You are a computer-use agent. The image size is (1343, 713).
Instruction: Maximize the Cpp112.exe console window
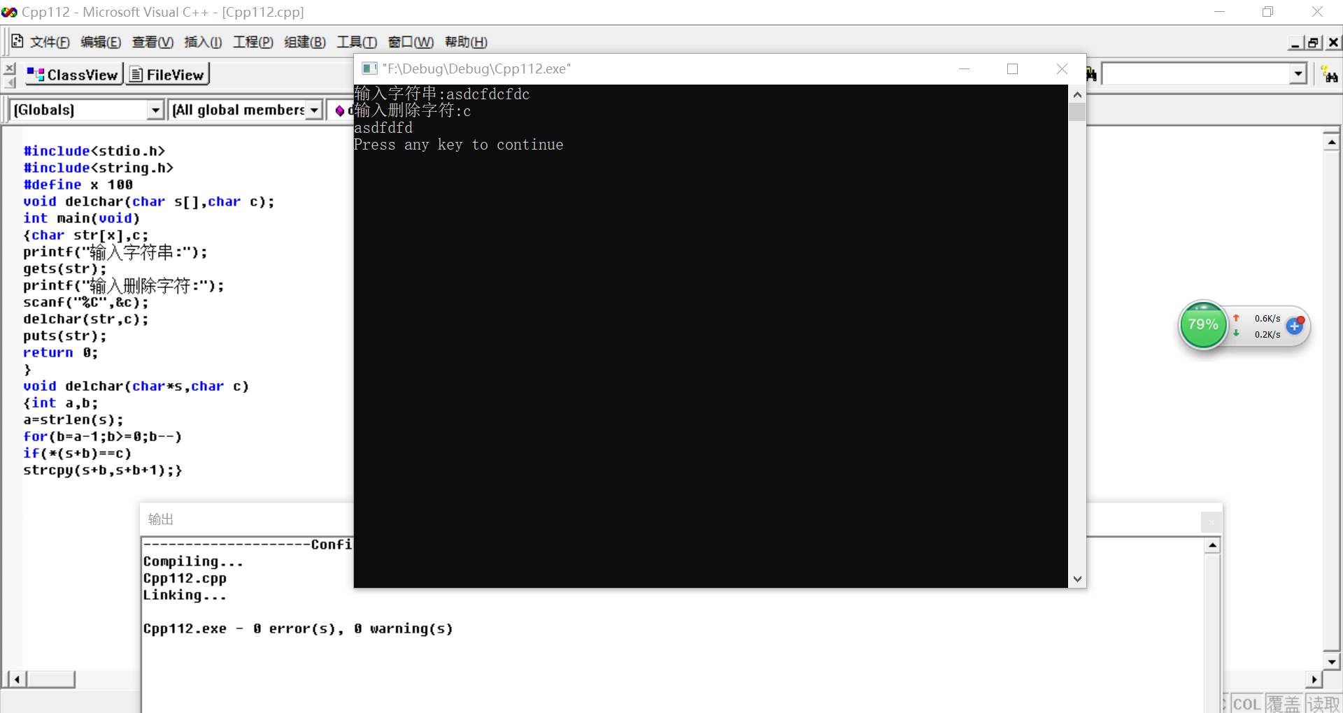click(x=1012, y=69)
